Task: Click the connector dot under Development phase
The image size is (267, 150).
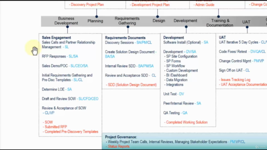Action: [186, 27]
